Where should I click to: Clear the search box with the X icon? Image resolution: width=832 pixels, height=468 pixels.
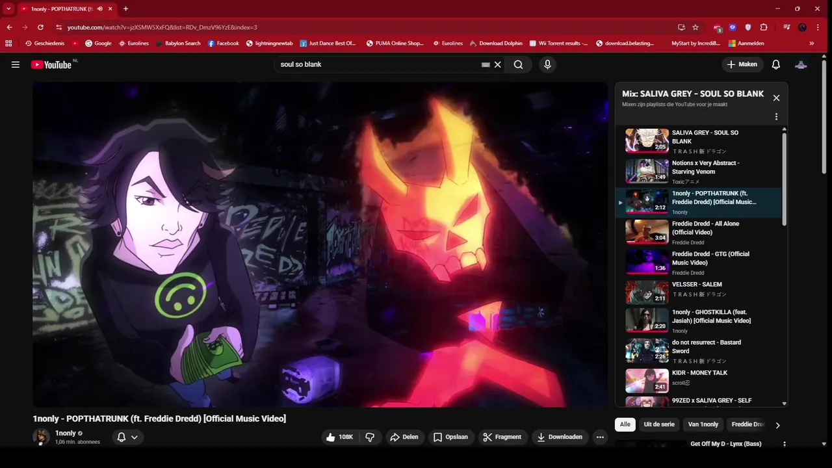[498, 64]
